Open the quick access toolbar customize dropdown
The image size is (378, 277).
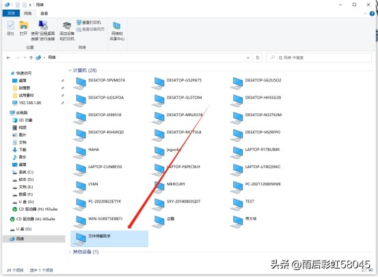(30, 5)
